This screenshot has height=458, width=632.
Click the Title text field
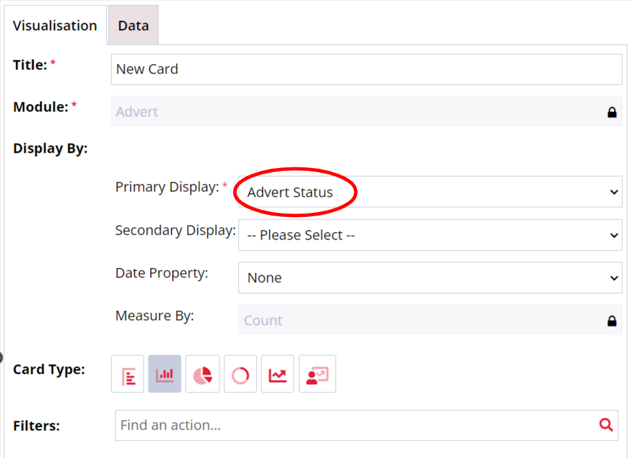point(366,69)
